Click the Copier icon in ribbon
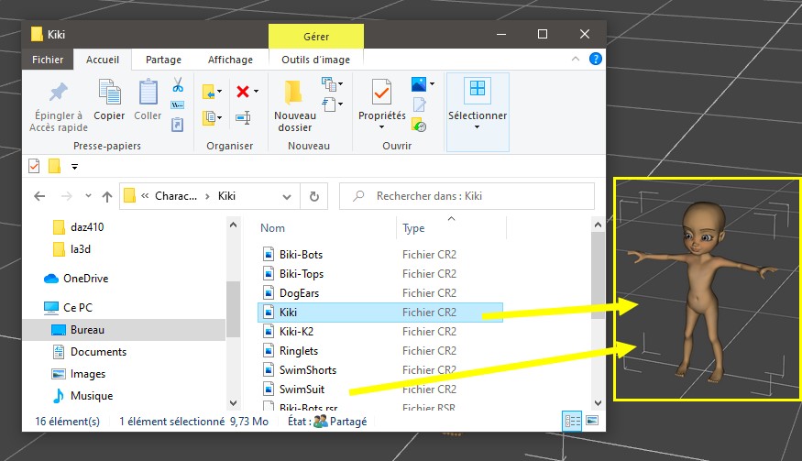This screenshot has width=802, height=461. [109, 92]
